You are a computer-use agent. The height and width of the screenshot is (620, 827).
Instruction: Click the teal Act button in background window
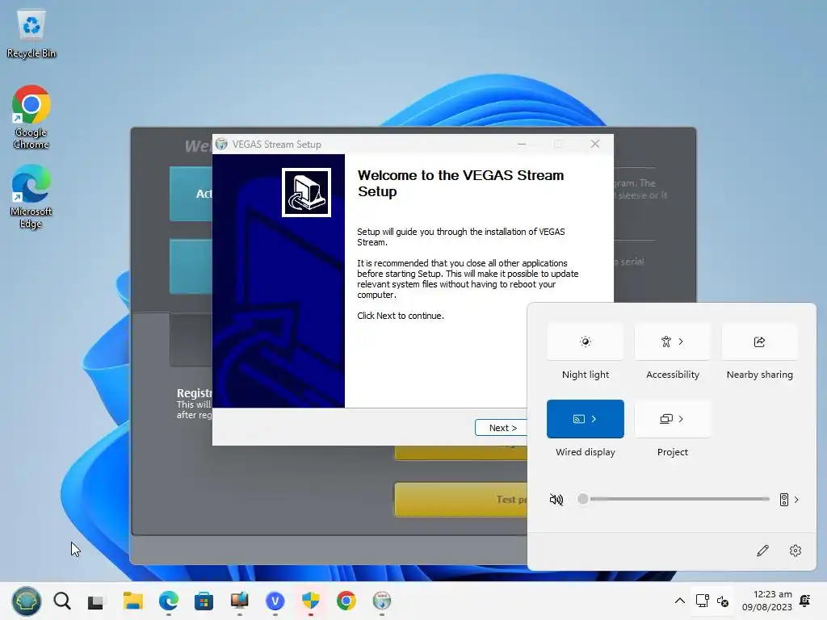191,194
